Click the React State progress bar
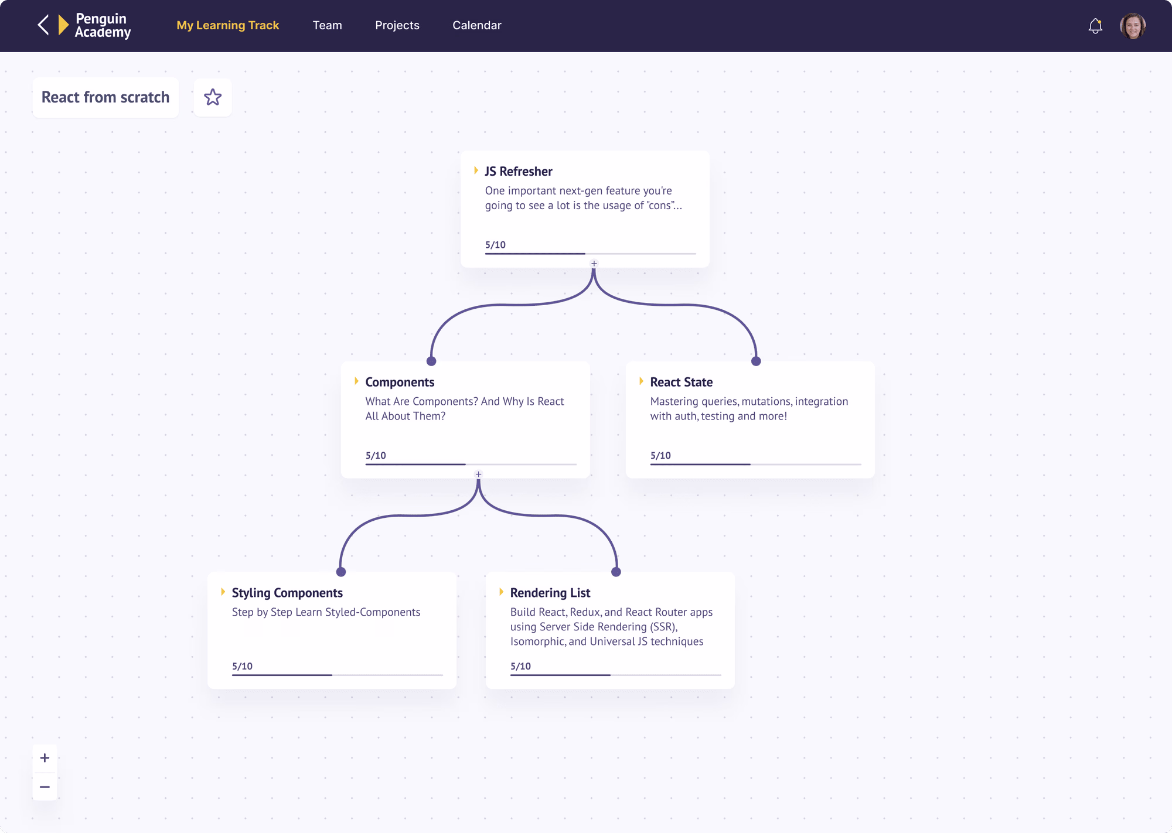Screen dimensions: 1172x833 coord(755,464)
